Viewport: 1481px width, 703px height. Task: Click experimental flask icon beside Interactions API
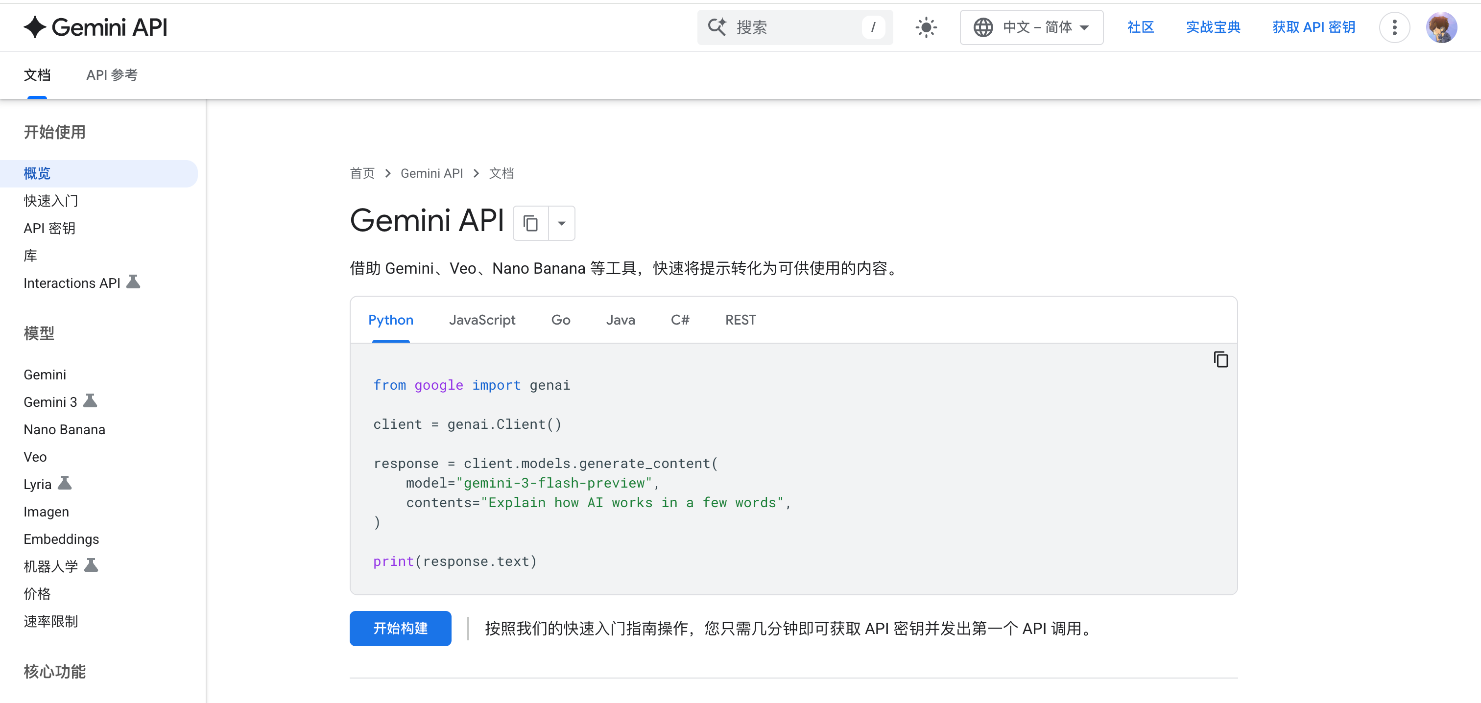click(133, 282)
